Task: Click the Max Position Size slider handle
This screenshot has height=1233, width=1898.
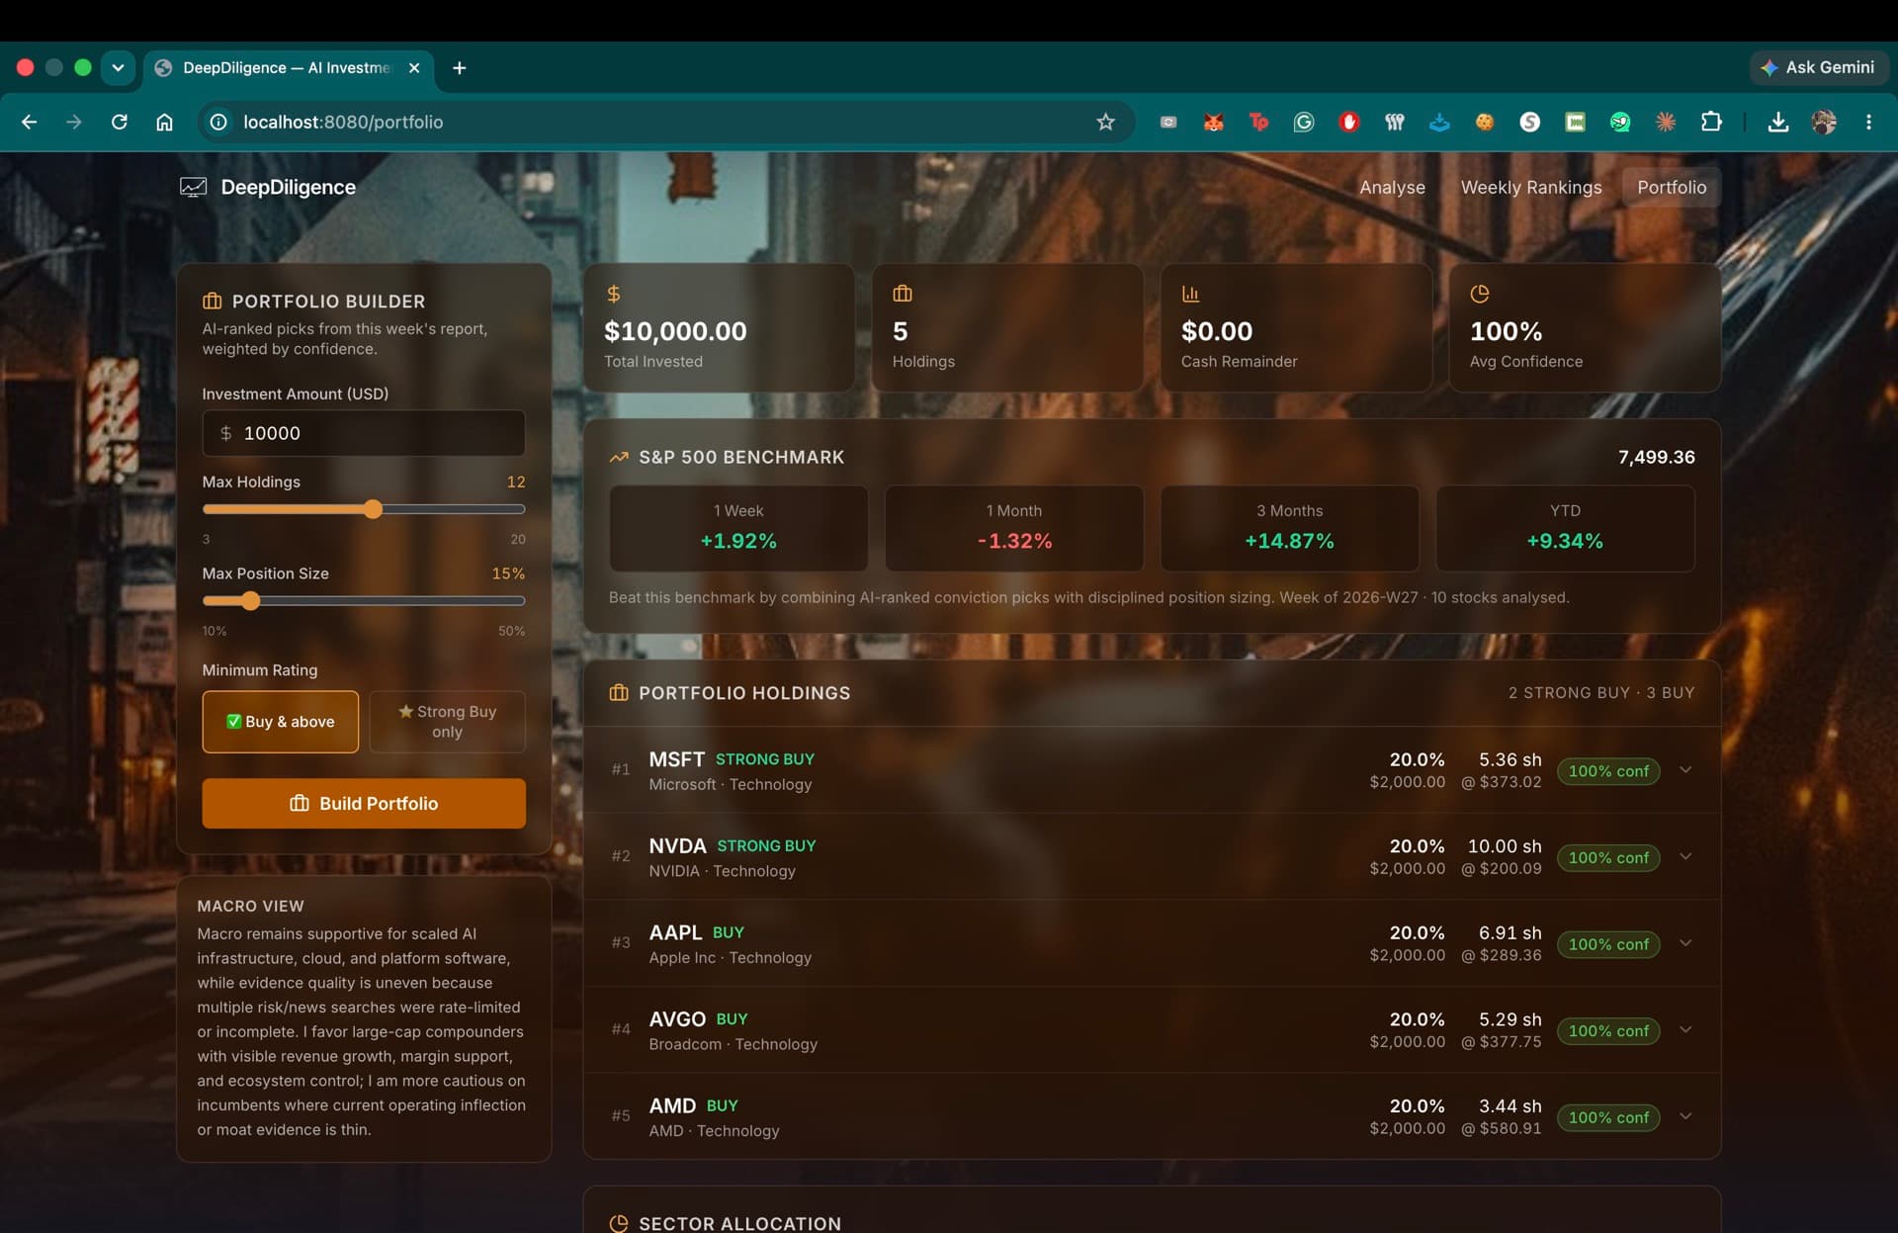Action: click(x=250, y=600)
